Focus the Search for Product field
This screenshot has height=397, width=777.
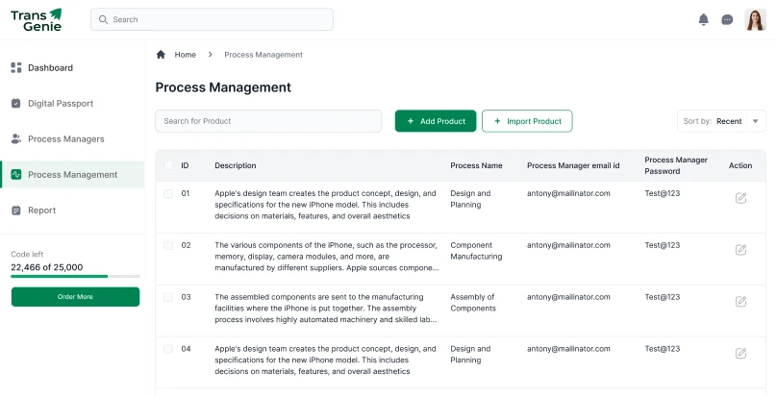[x=268, y=121]
